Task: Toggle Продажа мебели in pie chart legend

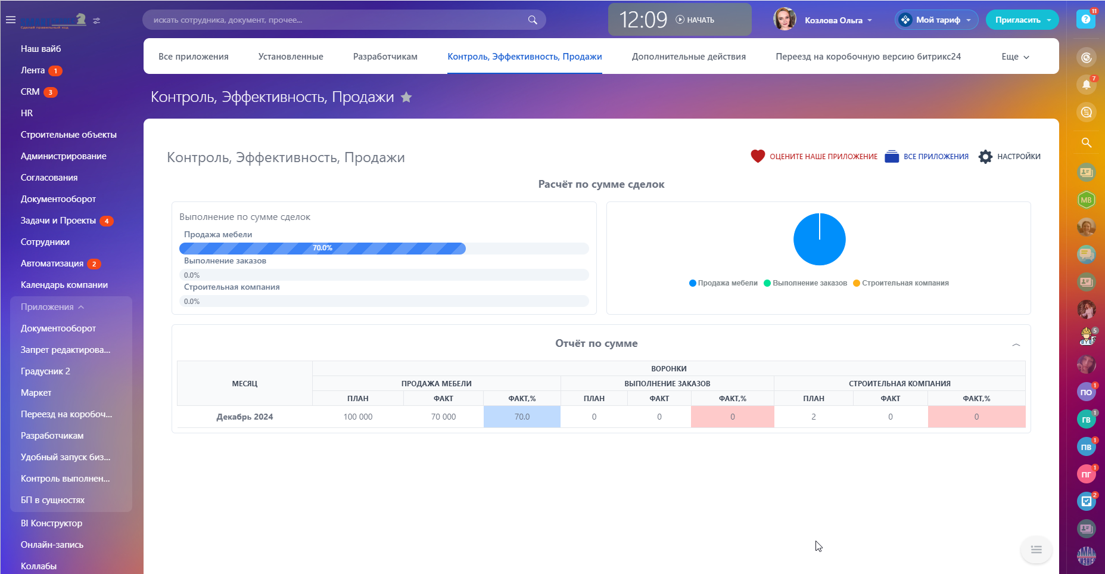Action: pos(723,283)
